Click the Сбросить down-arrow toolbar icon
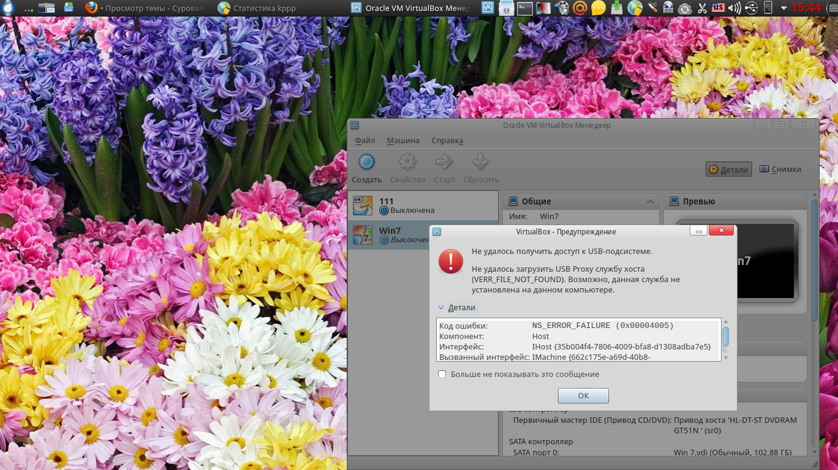The width and height of the screenshot is (838, 470). click(480, 163)
